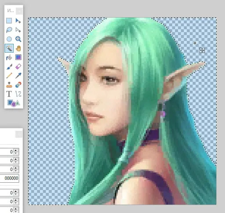Choose the Paint Bucket tool
The width and height of the screenshot is (225, 213).
click(x=9, y=57)
